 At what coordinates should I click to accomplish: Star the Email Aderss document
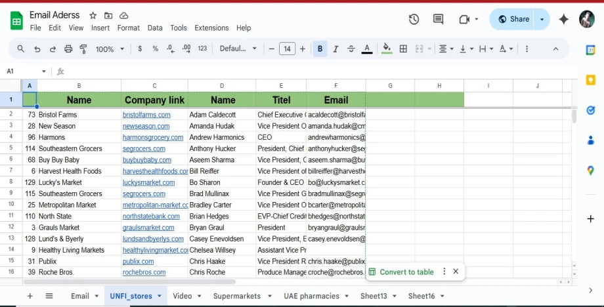coord(93,16)
